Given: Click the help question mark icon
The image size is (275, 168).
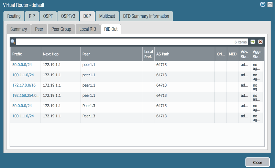Looking at the screenshot, I should pyautogui.click(x=263, y=4).
